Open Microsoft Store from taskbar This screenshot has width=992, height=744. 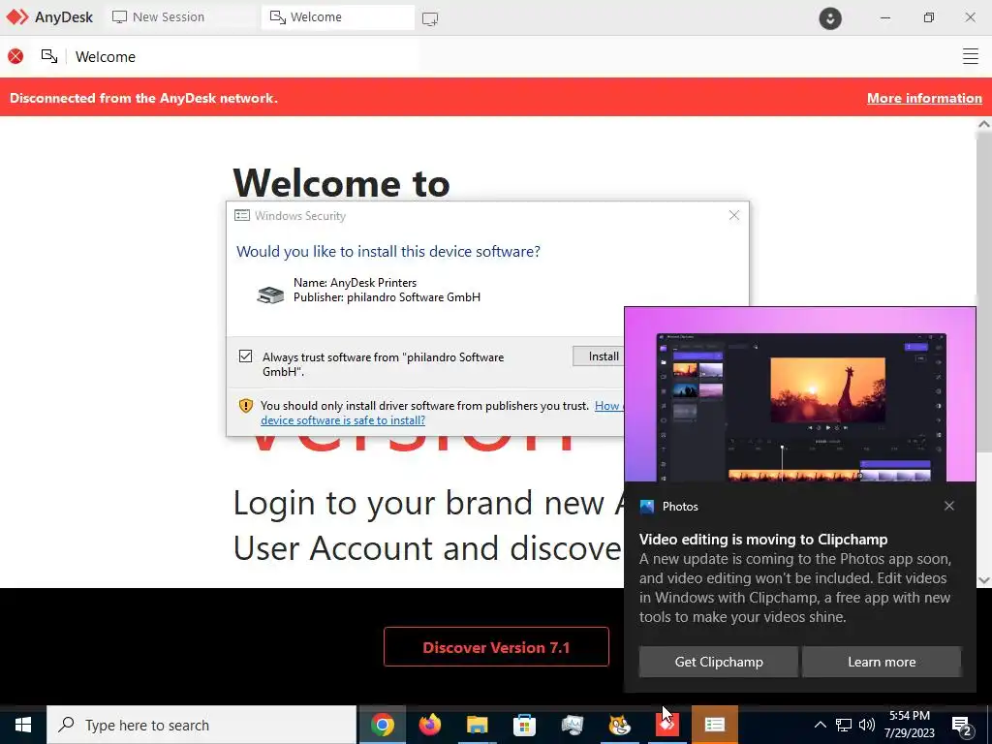click(524, 725)
